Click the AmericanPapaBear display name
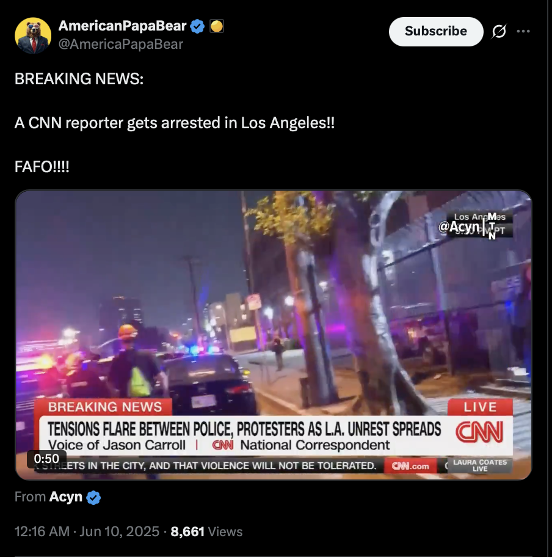This screenshot has height=557, width=552. click(122, 26)
